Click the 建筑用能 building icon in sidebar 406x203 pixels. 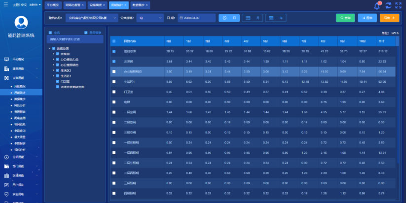6,68
